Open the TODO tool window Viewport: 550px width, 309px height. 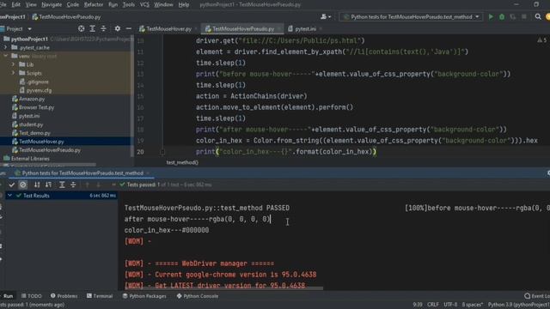point(31,296)
